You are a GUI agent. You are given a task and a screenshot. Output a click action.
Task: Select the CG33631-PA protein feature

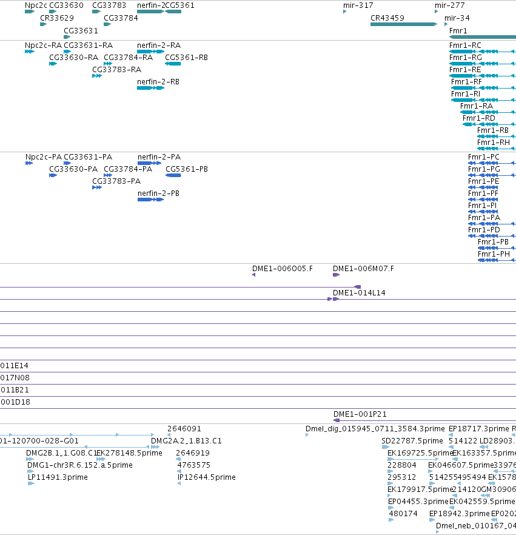[x=67, y=163]
